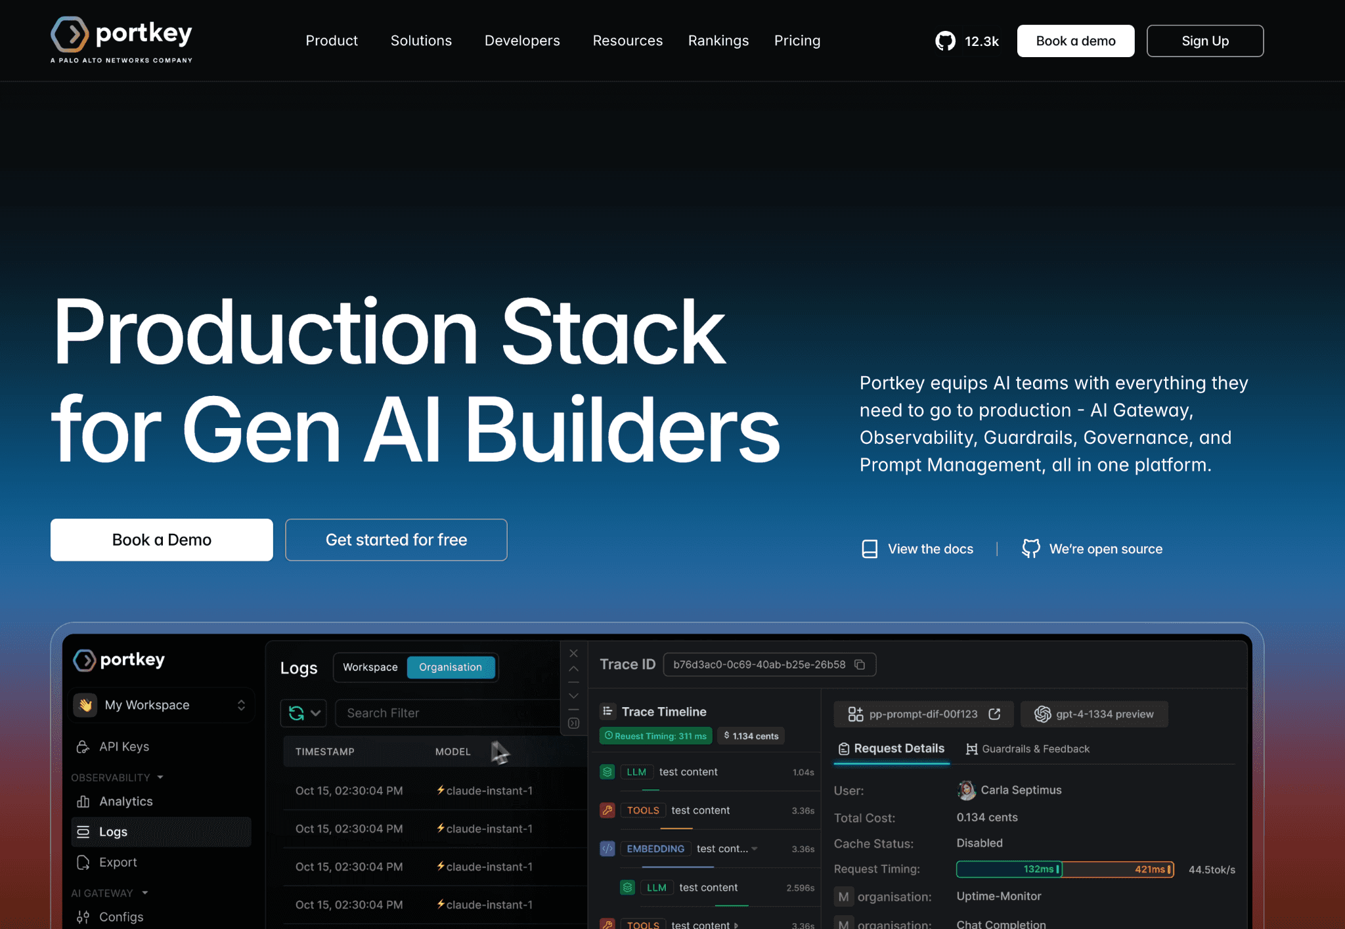Click the 44.5tok/s value
Viewport: 1345px width, 929px height.
pos(1212,869)
